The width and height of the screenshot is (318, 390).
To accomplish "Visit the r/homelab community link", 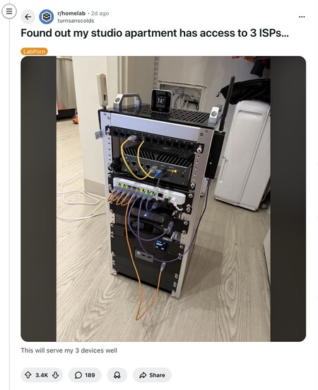I will pos(71,13).
